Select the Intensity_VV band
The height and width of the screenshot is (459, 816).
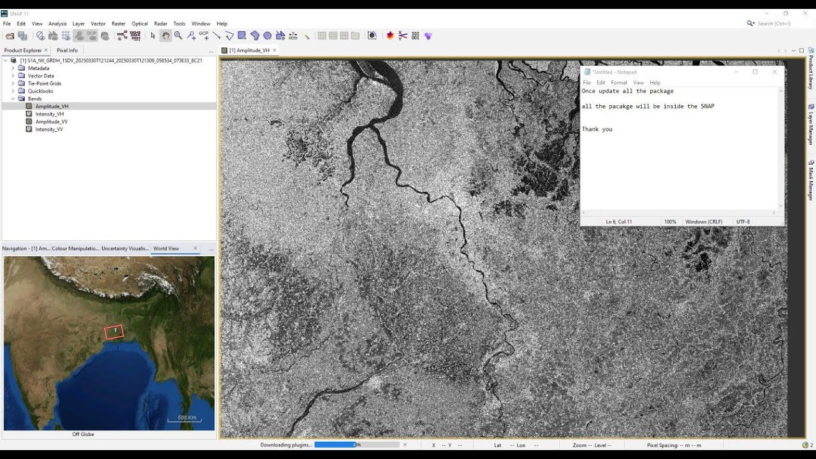click(48, 129)
